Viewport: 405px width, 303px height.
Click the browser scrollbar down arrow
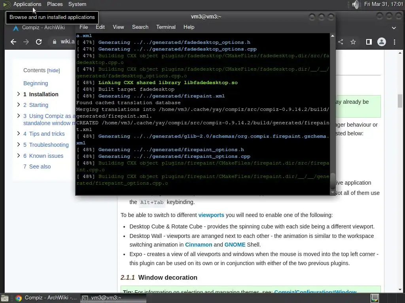point(400,290)
